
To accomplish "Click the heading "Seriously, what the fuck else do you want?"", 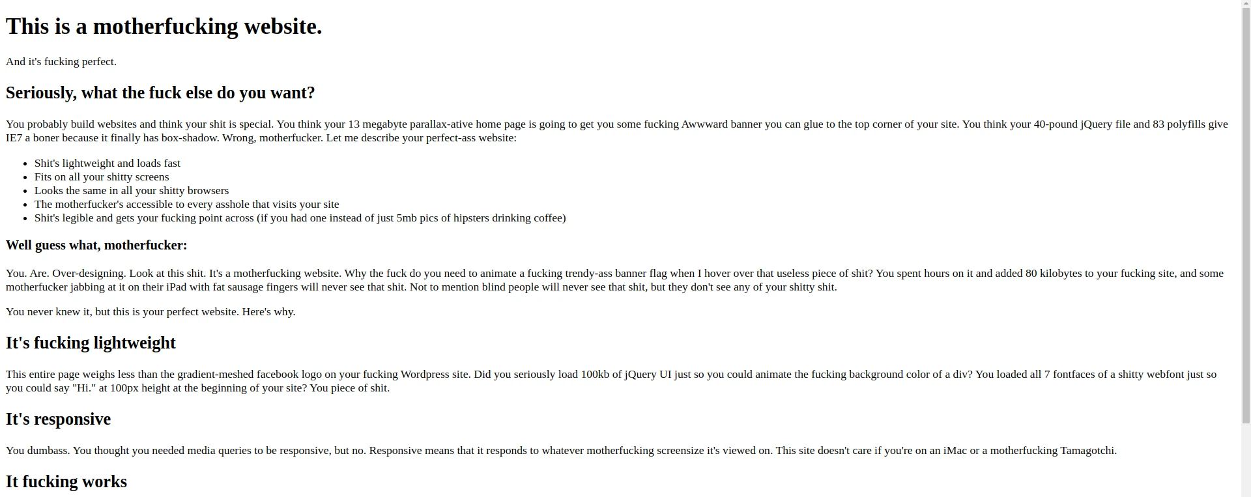I will tap(160, 93).
